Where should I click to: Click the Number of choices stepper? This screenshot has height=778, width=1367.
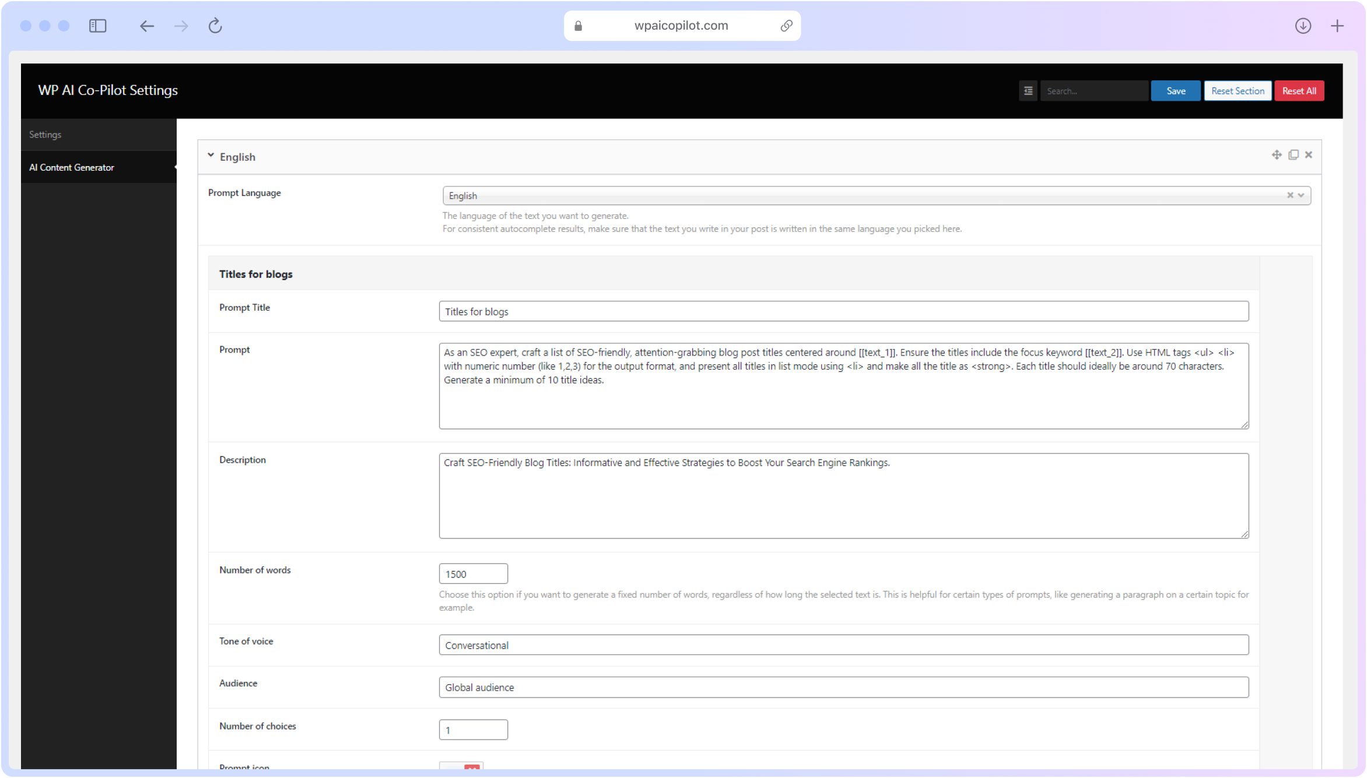[x=473, y=729]
